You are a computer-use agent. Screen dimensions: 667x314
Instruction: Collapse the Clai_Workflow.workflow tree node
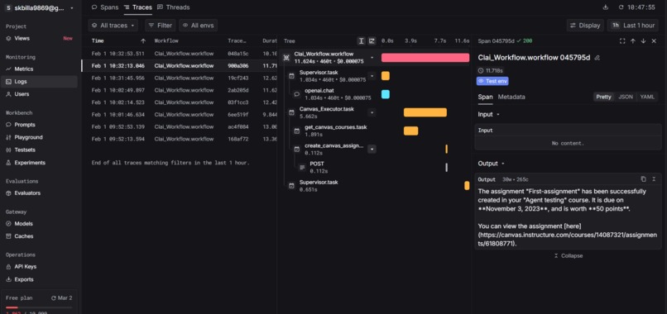pos(372,57)
